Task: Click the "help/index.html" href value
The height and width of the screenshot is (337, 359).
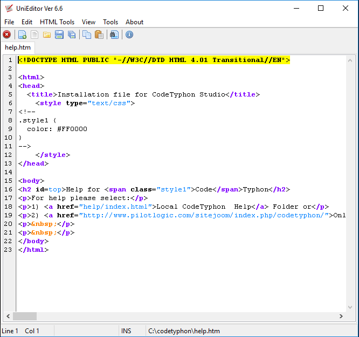Action: (115, 207)
